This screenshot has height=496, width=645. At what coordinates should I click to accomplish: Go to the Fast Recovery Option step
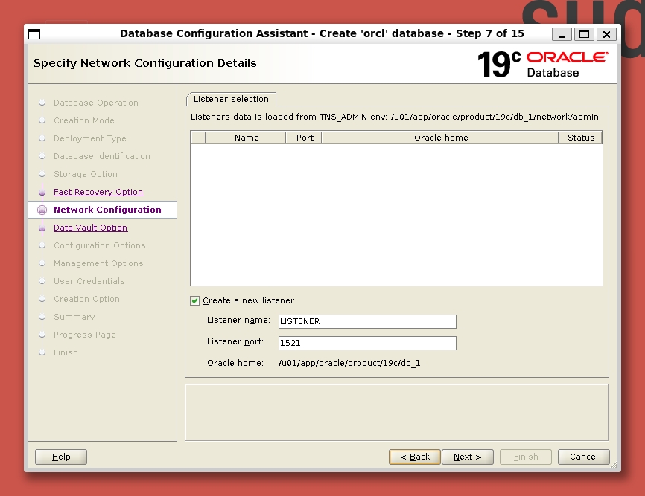point(98,192)
